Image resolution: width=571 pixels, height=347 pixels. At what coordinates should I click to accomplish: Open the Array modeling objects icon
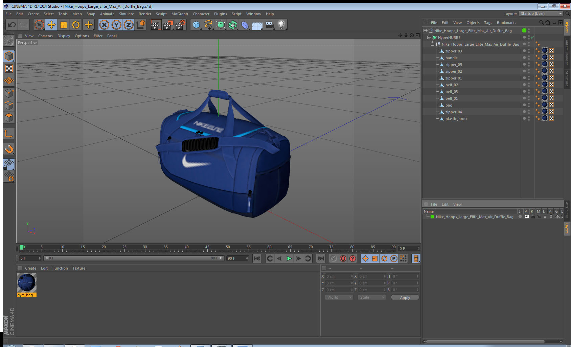coord(233,25)
